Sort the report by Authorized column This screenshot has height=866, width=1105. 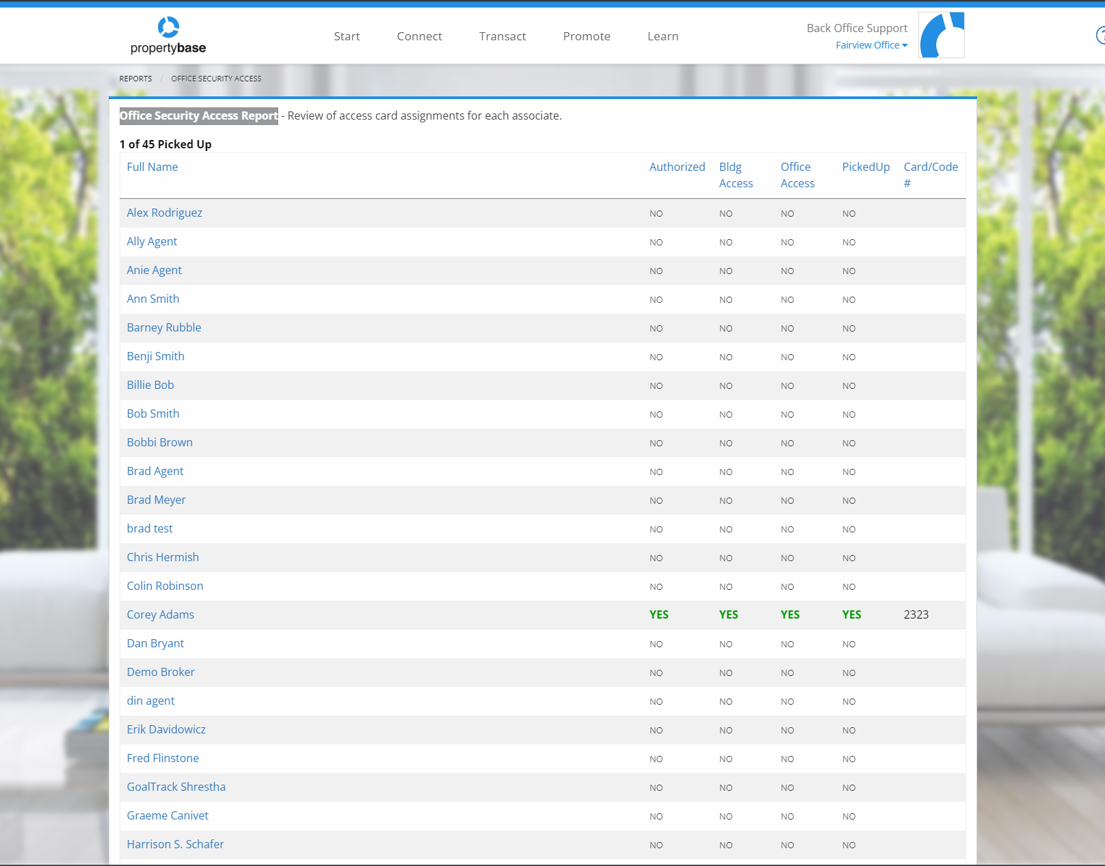point(677,167)
